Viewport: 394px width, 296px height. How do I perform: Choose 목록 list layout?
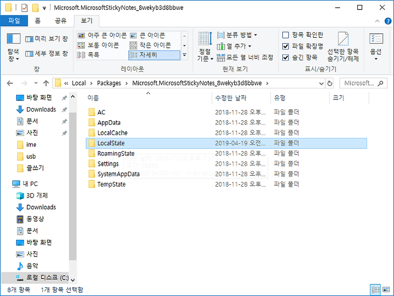[88, 55]
